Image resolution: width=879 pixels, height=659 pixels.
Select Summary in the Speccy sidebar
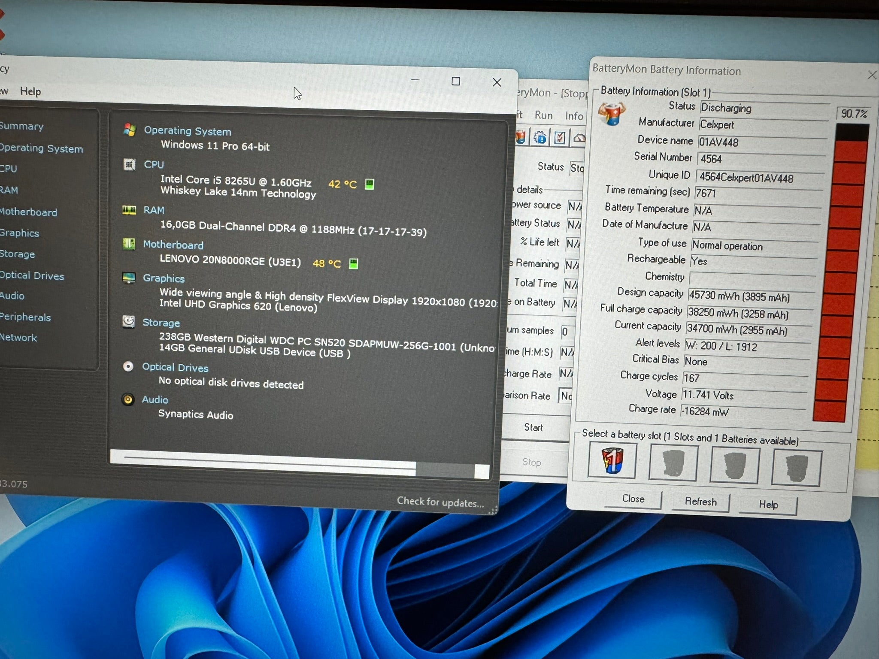(x=21, y=126)
